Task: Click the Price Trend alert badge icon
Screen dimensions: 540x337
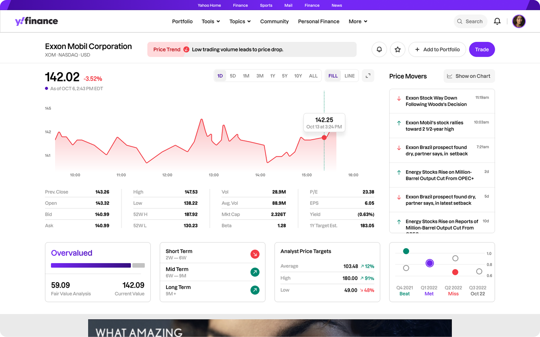Action: (186, 49)
